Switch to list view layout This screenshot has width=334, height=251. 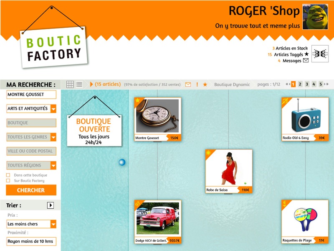[79, 84]
